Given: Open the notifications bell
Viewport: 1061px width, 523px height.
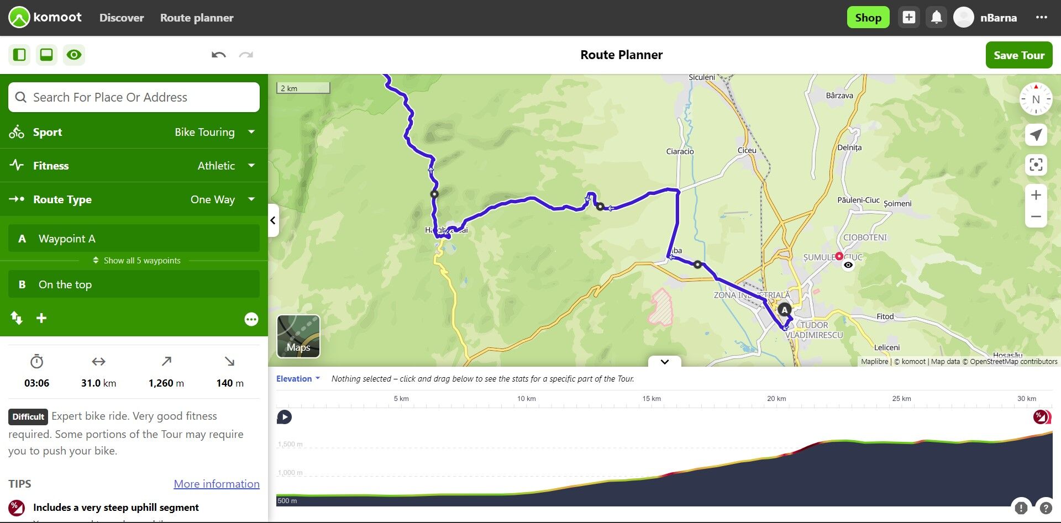Looking at the screenshot, I should point(936,18).
